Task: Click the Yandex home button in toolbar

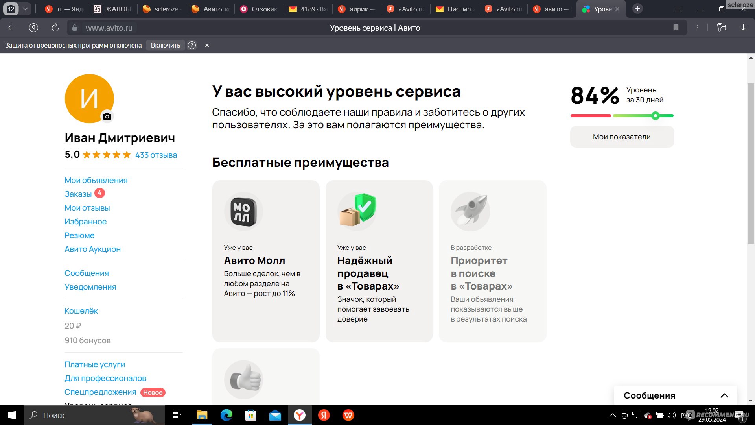Action: (x=34, y=28)
